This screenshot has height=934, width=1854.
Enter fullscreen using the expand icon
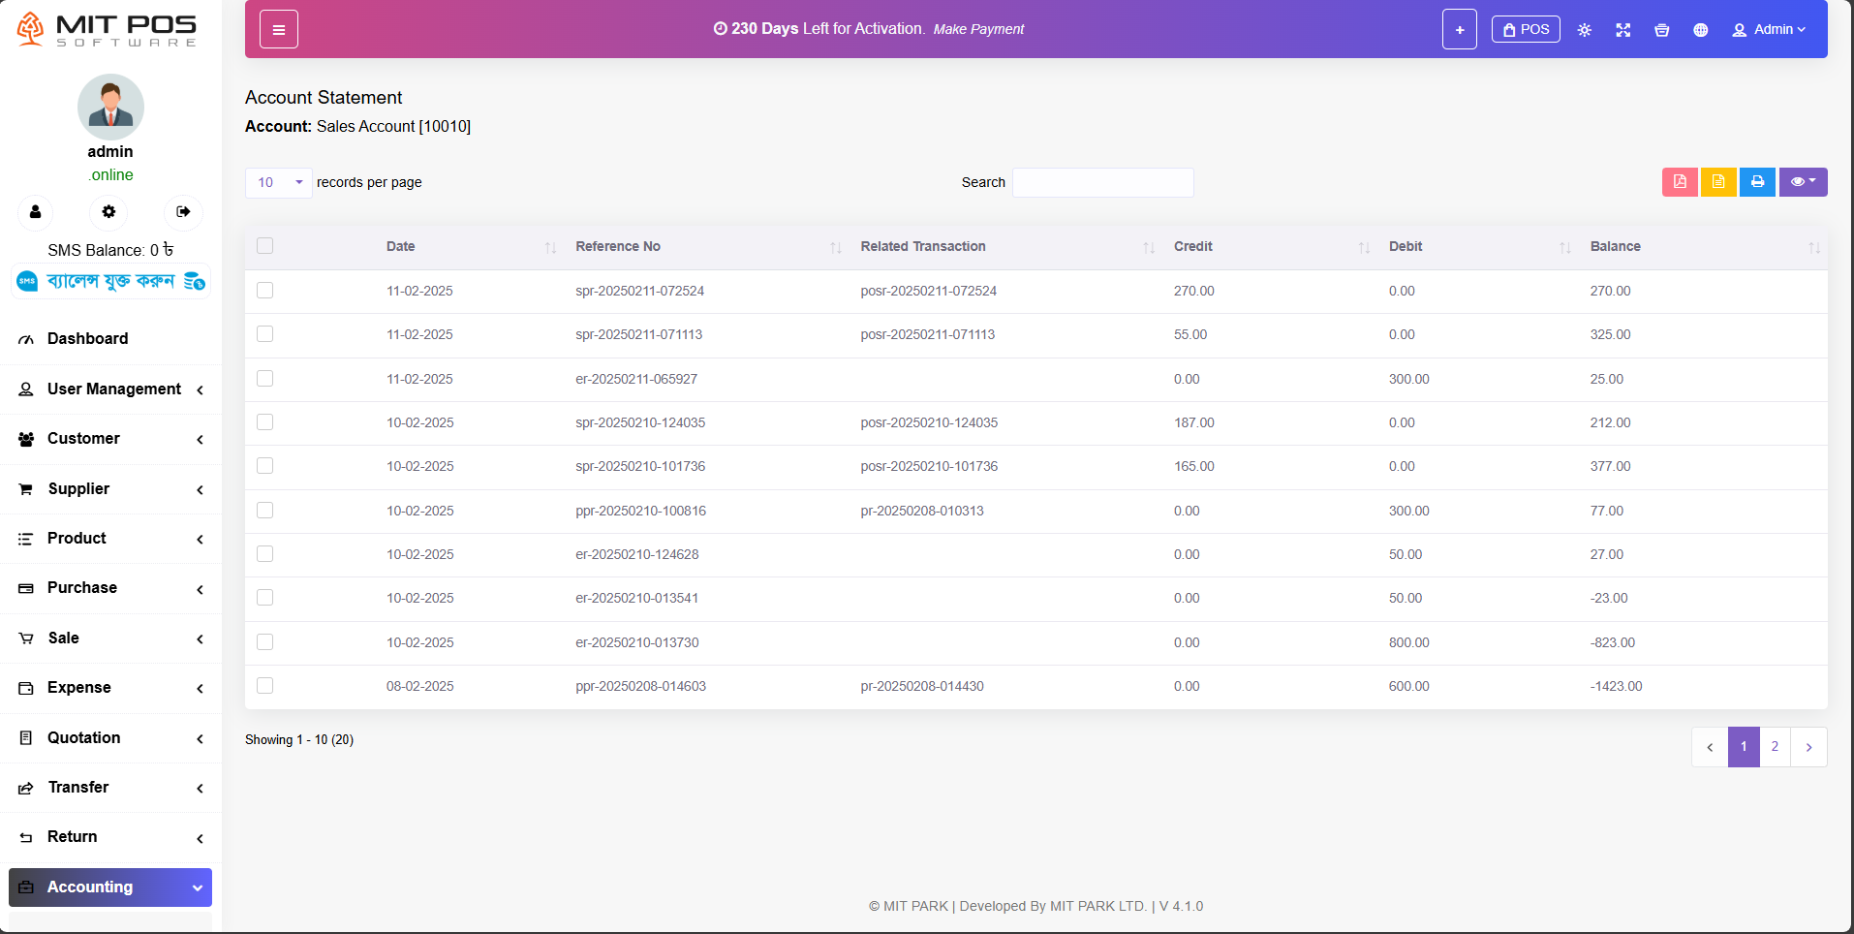point(1622,30)
